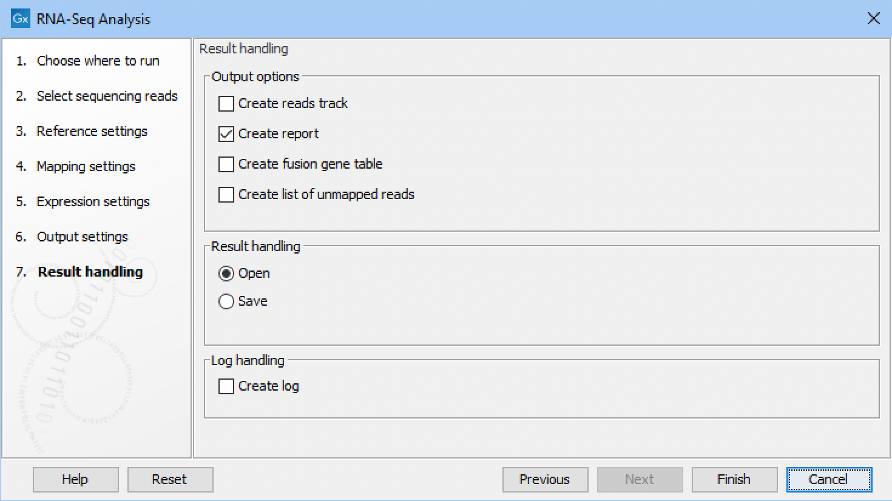
Task: Toggle the Create log checkbox
Action: (226, 386)
